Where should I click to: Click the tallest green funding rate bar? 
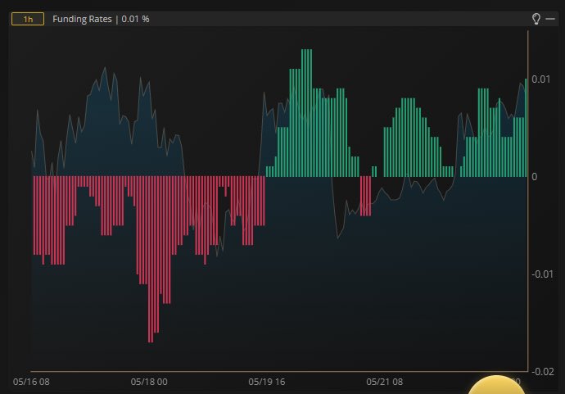point(306,113)
